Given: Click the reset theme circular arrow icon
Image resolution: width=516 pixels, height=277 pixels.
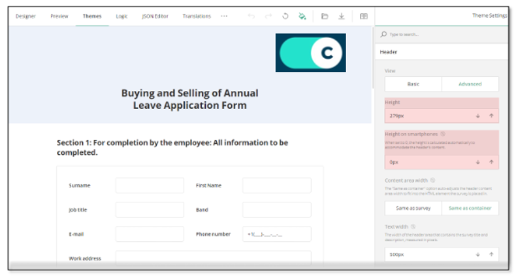Looking at the screenshot, I should tap(285, 16).
